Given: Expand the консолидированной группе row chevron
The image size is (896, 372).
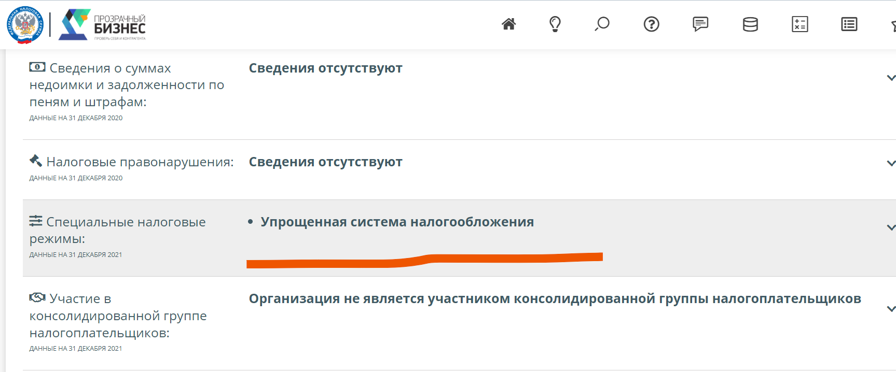Looking at the screenshot, I should (x=891, y=309).
